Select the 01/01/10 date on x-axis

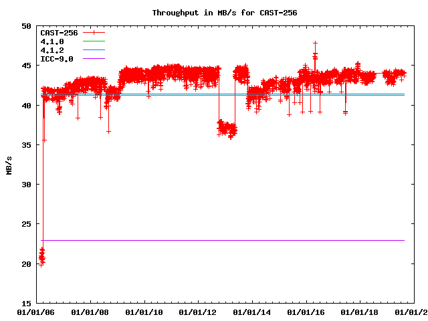[x=144, y=312]
